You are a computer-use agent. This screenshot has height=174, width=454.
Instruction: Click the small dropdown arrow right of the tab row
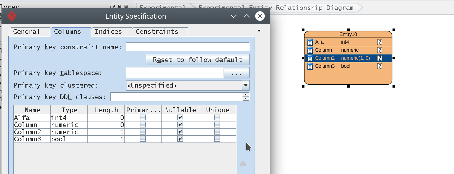coord(259,30)
